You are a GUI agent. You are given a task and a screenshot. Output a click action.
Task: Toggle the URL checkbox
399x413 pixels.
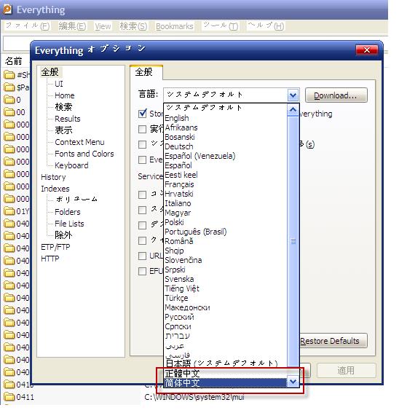tap(142, 256)
